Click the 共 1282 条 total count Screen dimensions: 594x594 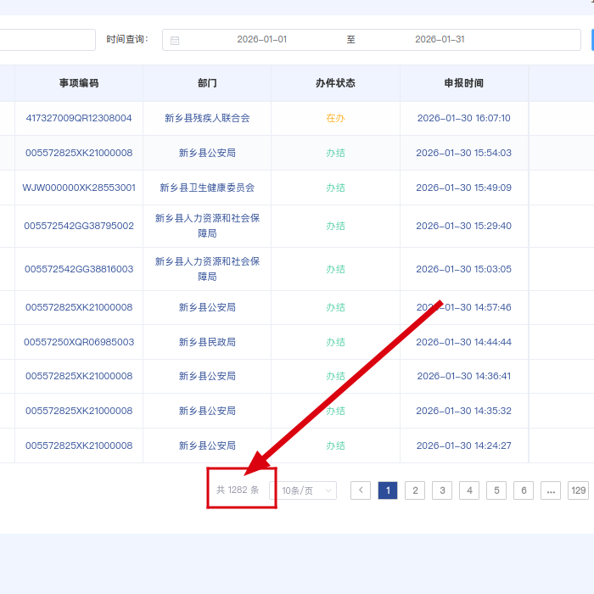pyautogui.click(x=238, y=490)
